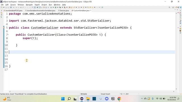Click the red error marker in overview ruler

coord(178,28)
